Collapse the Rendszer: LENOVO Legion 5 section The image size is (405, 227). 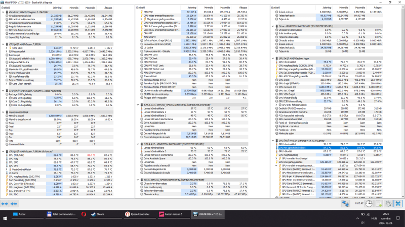click(3, 12)
